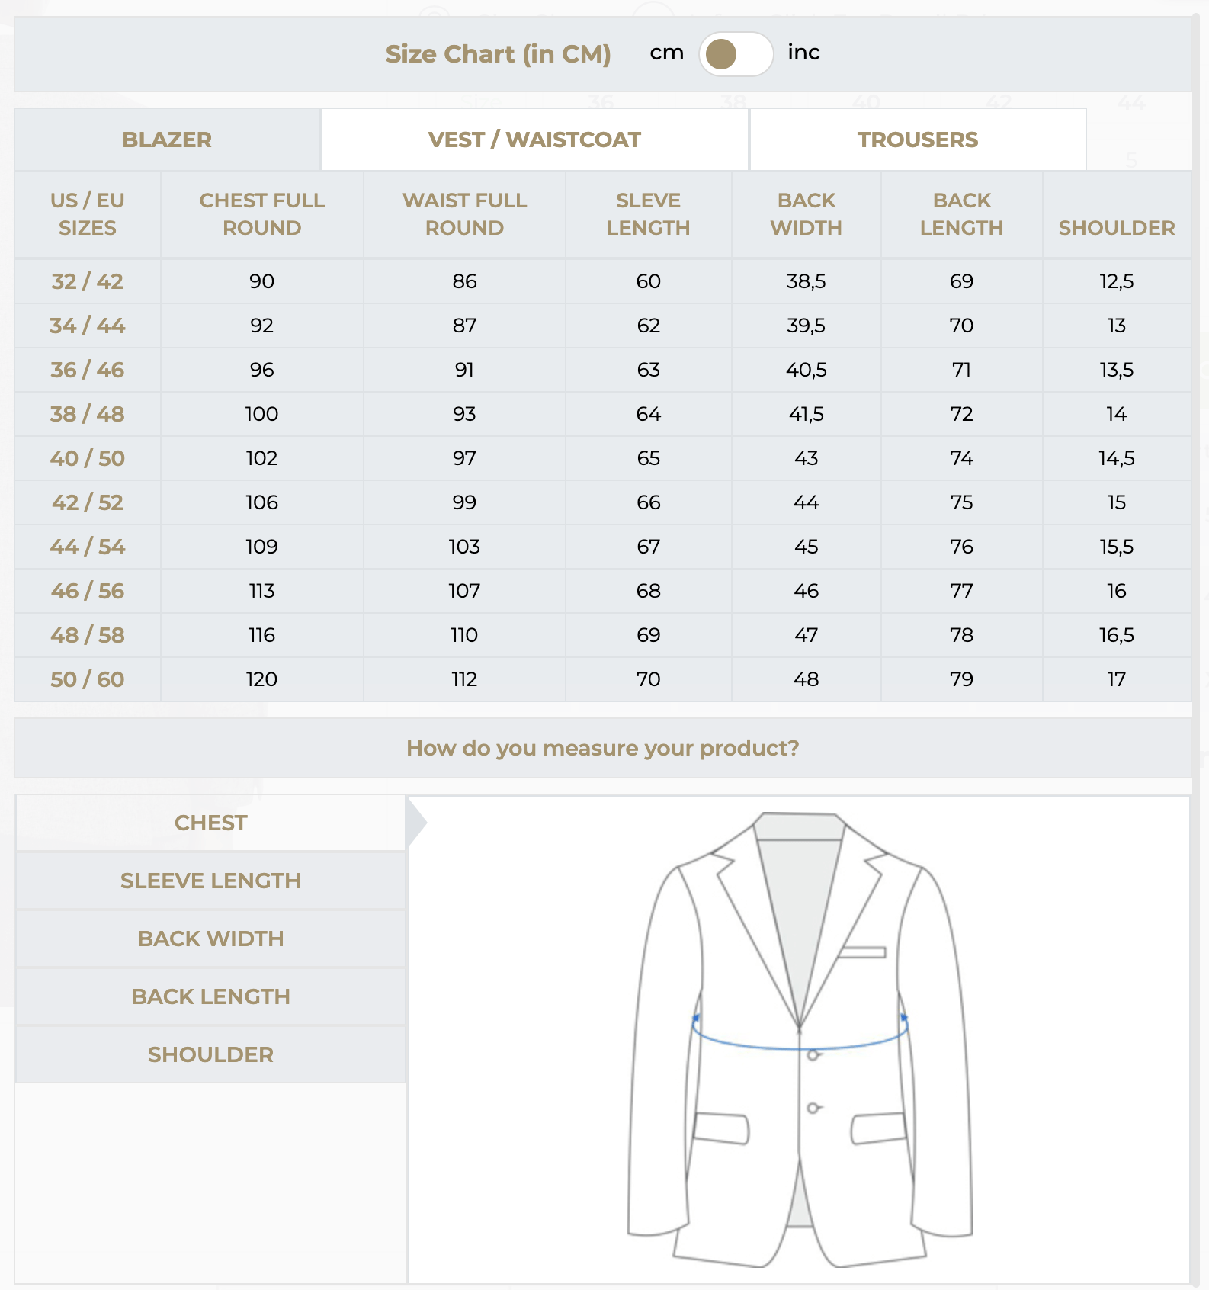
Task: Click chest value 113 for size 46 / 56
Action: point(261,591)
